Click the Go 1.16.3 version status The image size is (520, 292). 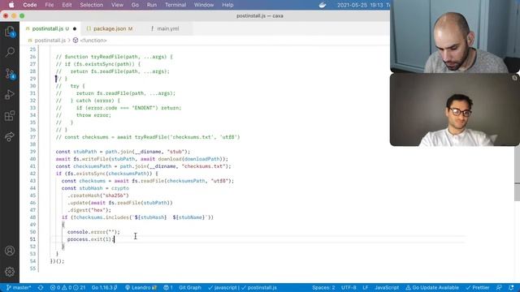(x=104, y=288)
